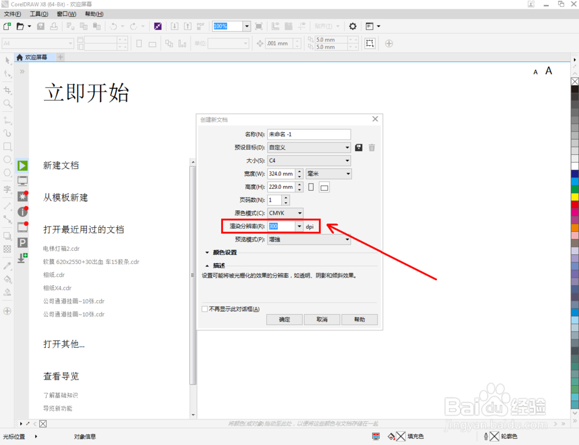Viewport: 579px width, 445px height.
Task: Click the purple launch corner icon
Action: coord(157,26)
